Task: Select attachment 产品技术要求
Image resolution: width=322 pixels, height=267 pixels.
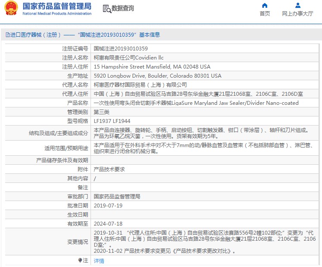Action: tap(109, 170)
